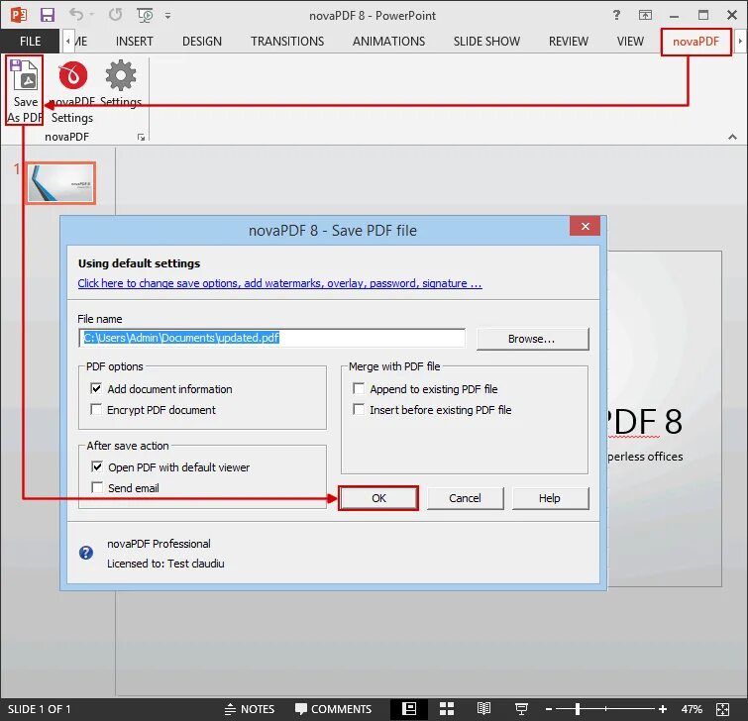The width and height of the screenshot is (748, 721).
Task: Toggle NOTES pane in status bar
Action: (250, 709)
